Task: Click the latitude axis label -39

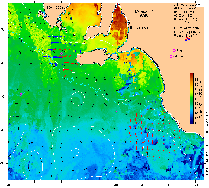Action: [x=3, y=163]
